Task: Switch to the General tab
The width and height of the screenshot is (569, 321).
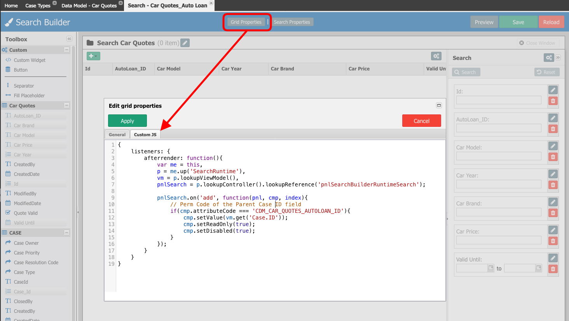Action: coord(117,135)
